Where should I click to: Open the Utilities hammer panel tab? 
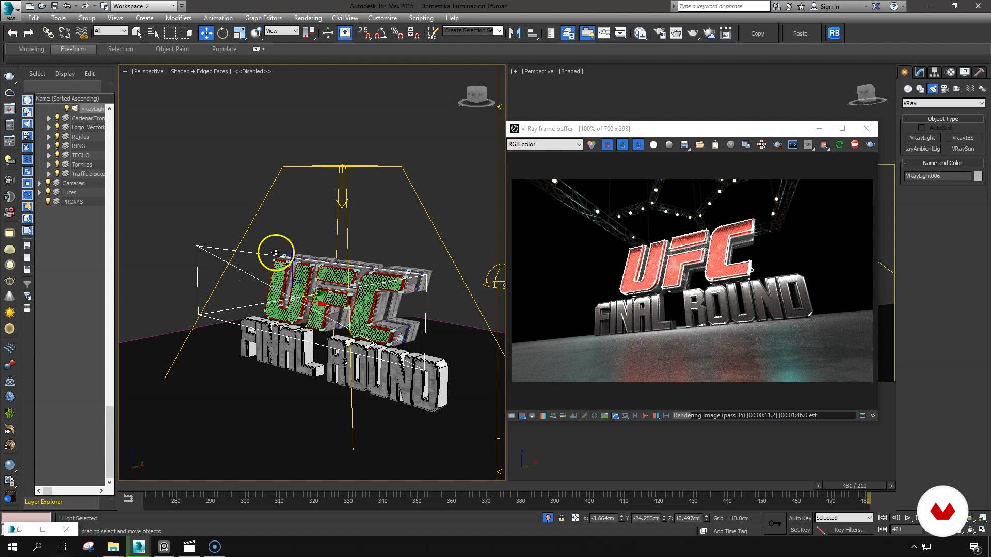979,72
